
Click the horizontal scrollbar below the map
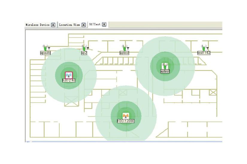coord(126,141)
